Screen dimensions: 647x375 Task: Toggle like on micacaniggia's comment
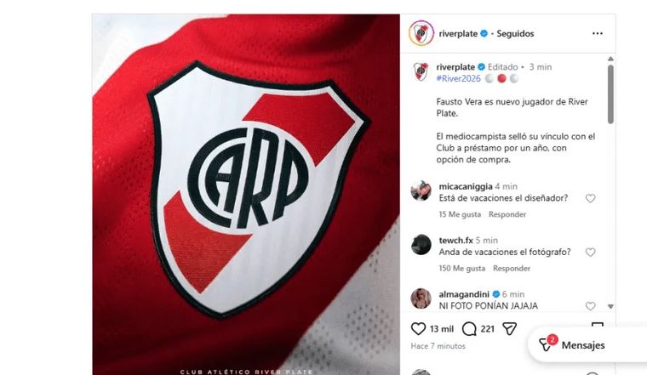591,199
